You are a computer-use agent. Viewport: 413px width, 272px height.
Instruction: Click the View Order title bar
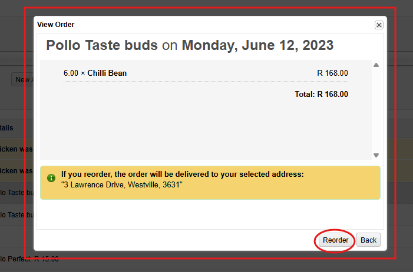point(177,25)
